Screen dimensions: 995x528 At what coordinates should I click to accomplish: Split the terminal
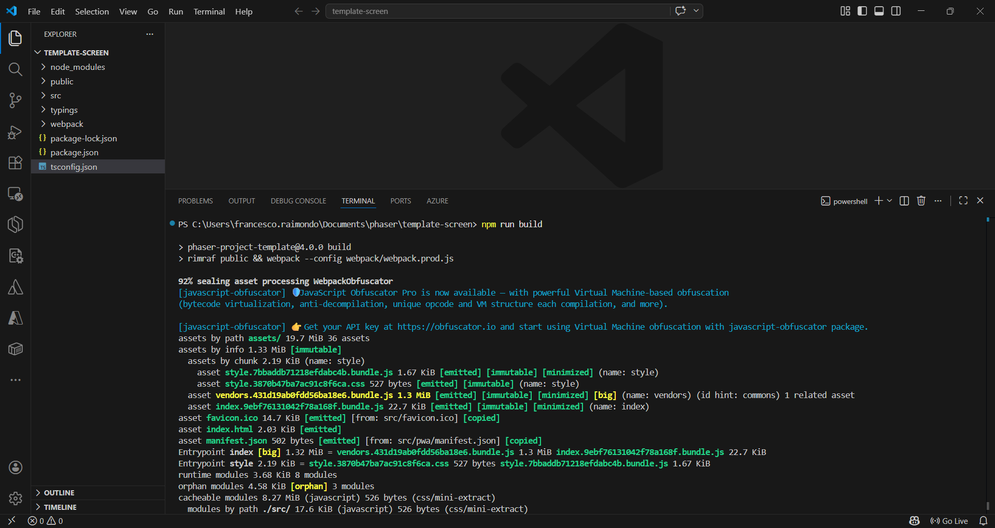tap(904, 201)
